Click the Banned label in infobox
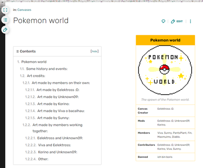 [143, 157]
